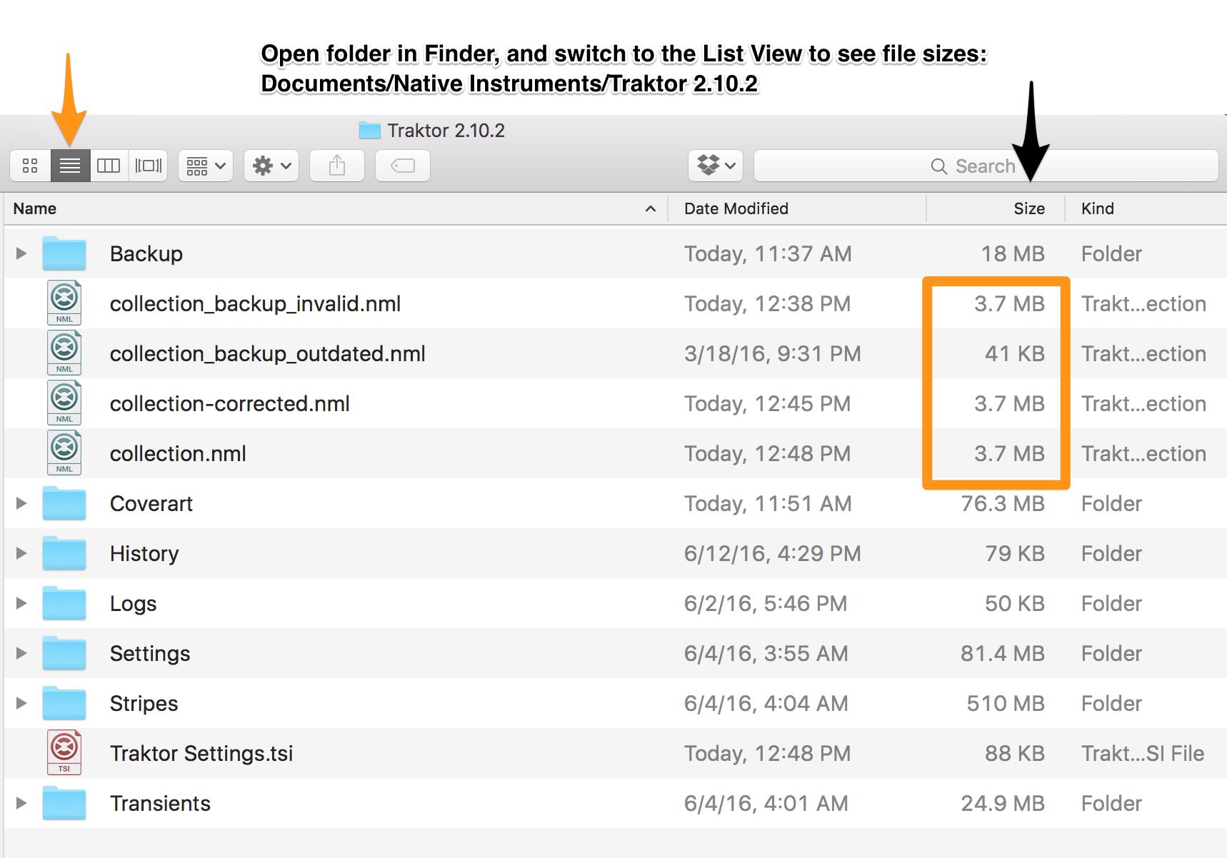Click the 3/18/16, 9:31 PM date

(773, 354)
